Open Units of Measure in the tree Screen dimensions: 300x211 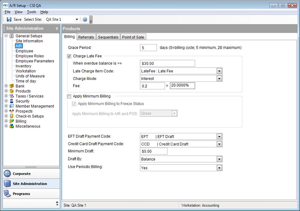pos(30,76)
